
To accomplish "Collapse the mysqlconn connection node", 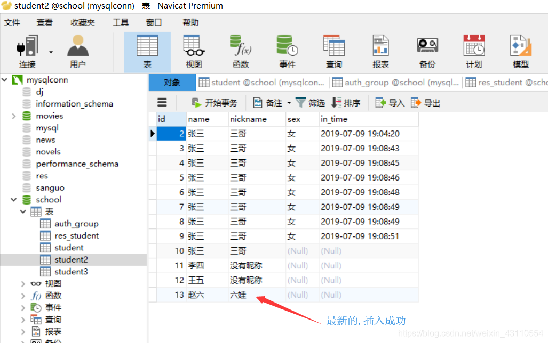I will point(5,80).
